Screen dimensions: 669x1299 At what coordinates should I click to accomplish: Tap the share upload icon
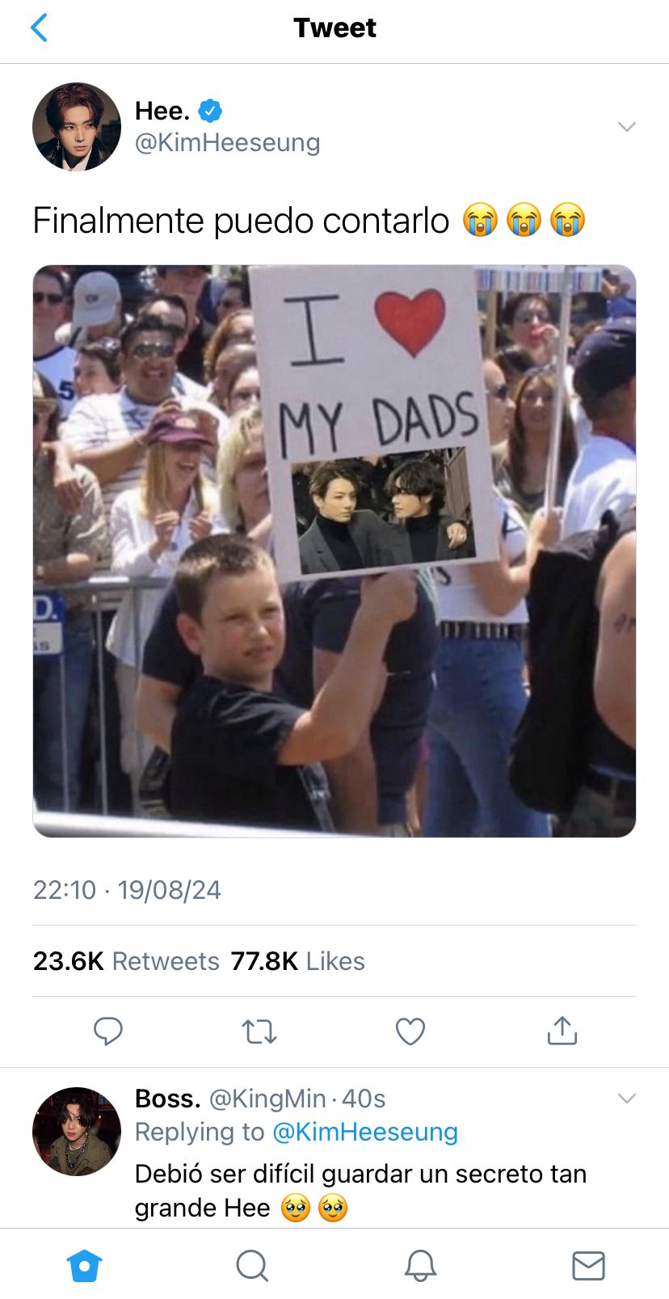[x=562, y=1030]
